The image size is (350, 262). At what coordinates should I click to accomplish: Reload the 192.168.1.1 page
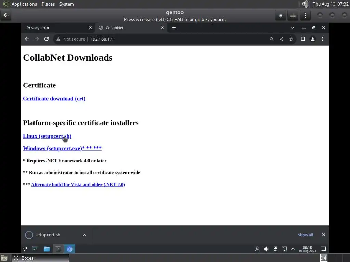click(x=46, y=39)
